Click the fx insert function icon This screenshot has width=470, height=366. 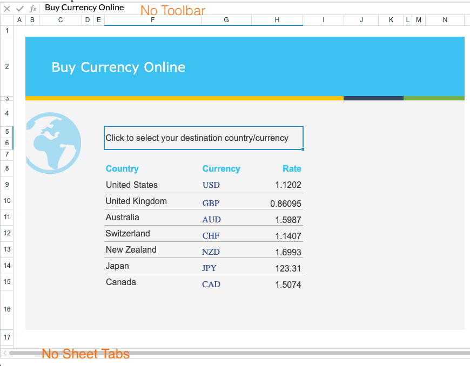[33, 9]
